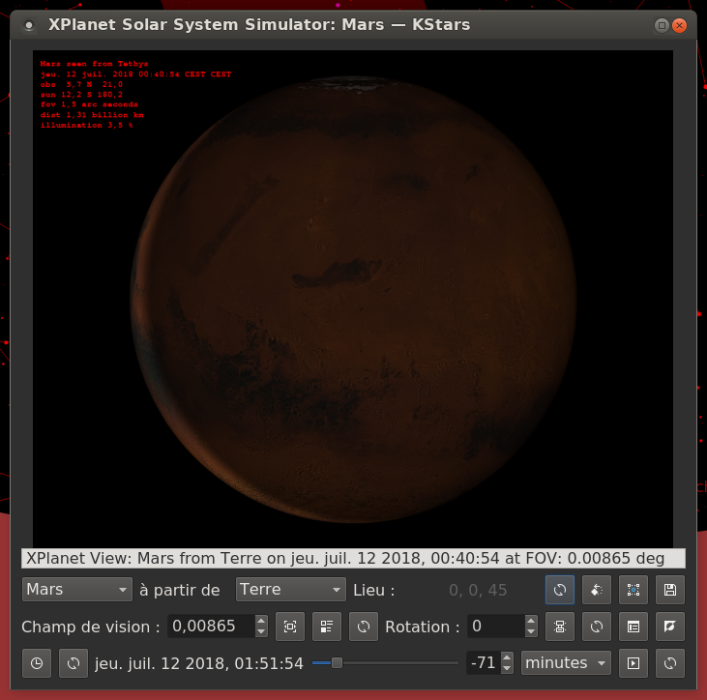Click the refresh icon right of Lieu coordinates
The height and width of the screenshot is (700, 707).
pos(560,590)
